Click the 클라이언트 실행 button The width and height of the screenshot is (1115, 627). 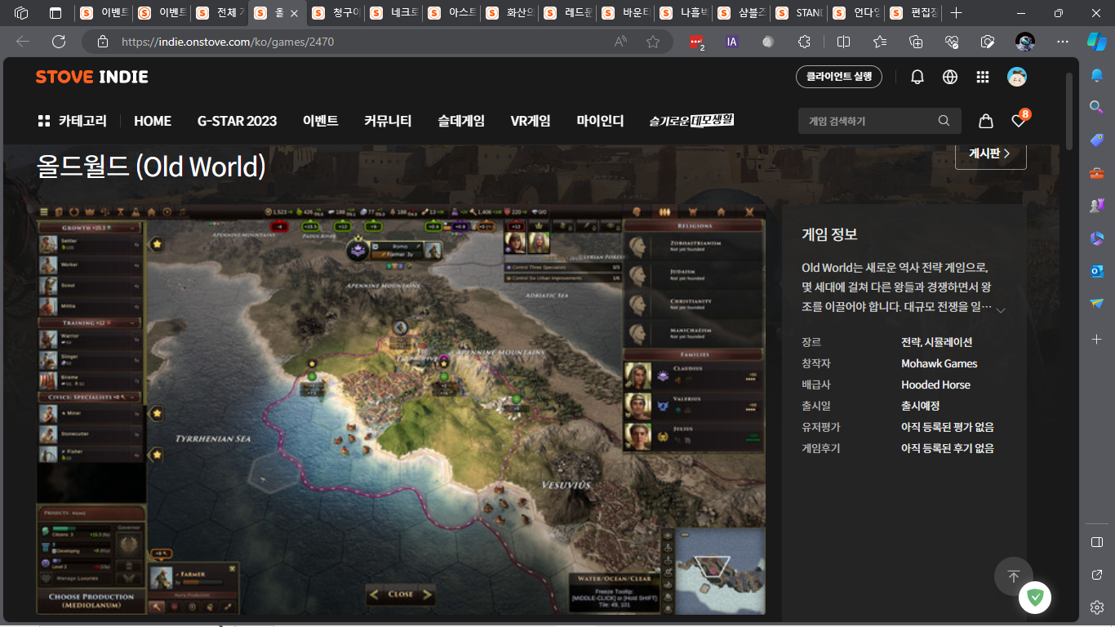click(x=838, y=77)
